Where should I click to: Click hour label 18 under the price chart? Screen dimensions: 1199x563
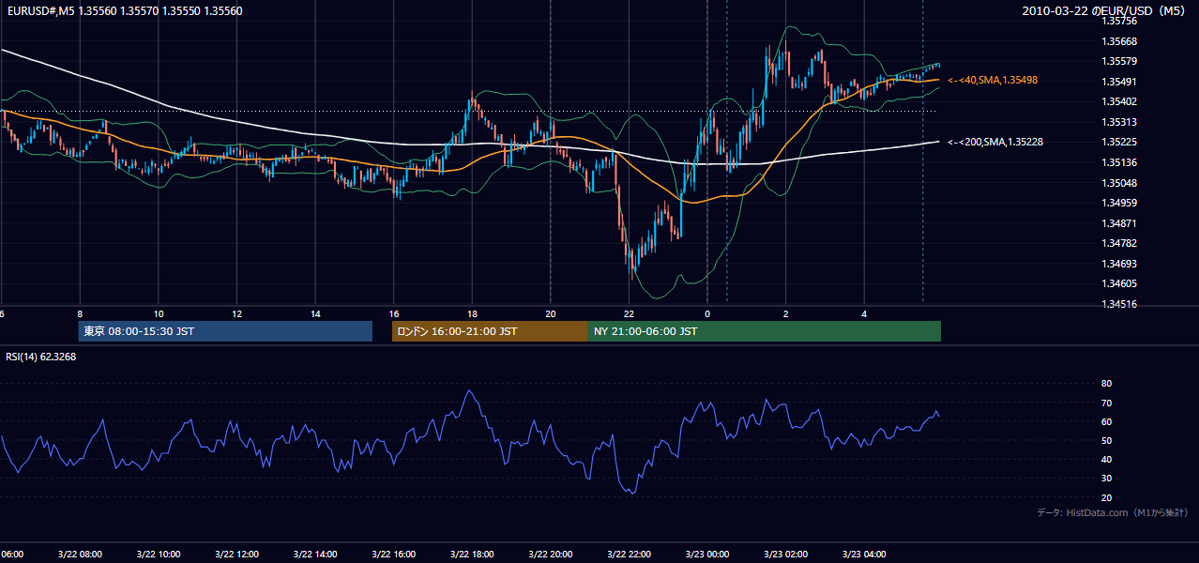pyautogui.click(x=472, y=313)
